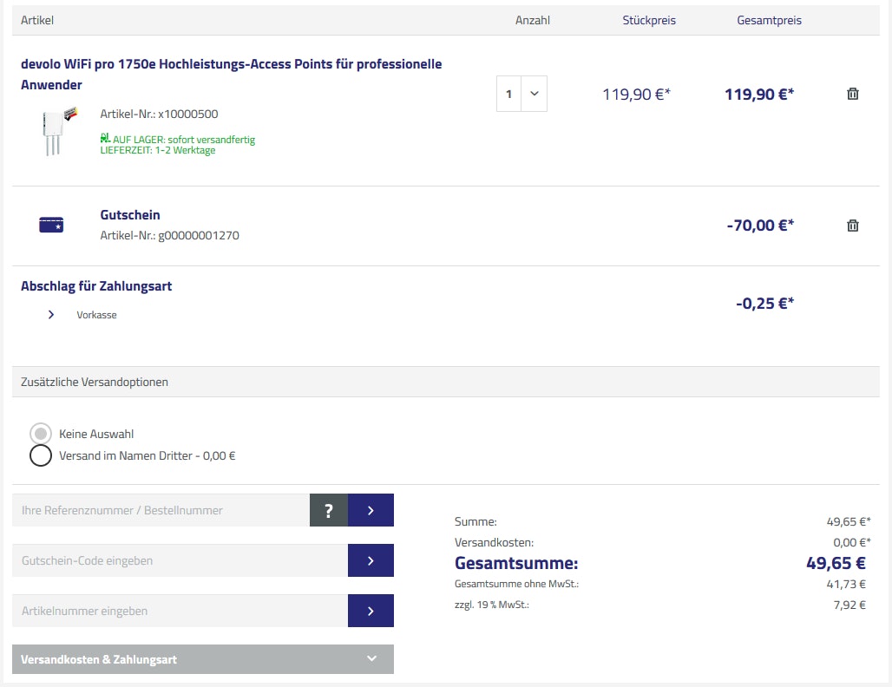Click the Abschlag für Zahlungsart heading
892x687 pixels.
click(96, 286)
